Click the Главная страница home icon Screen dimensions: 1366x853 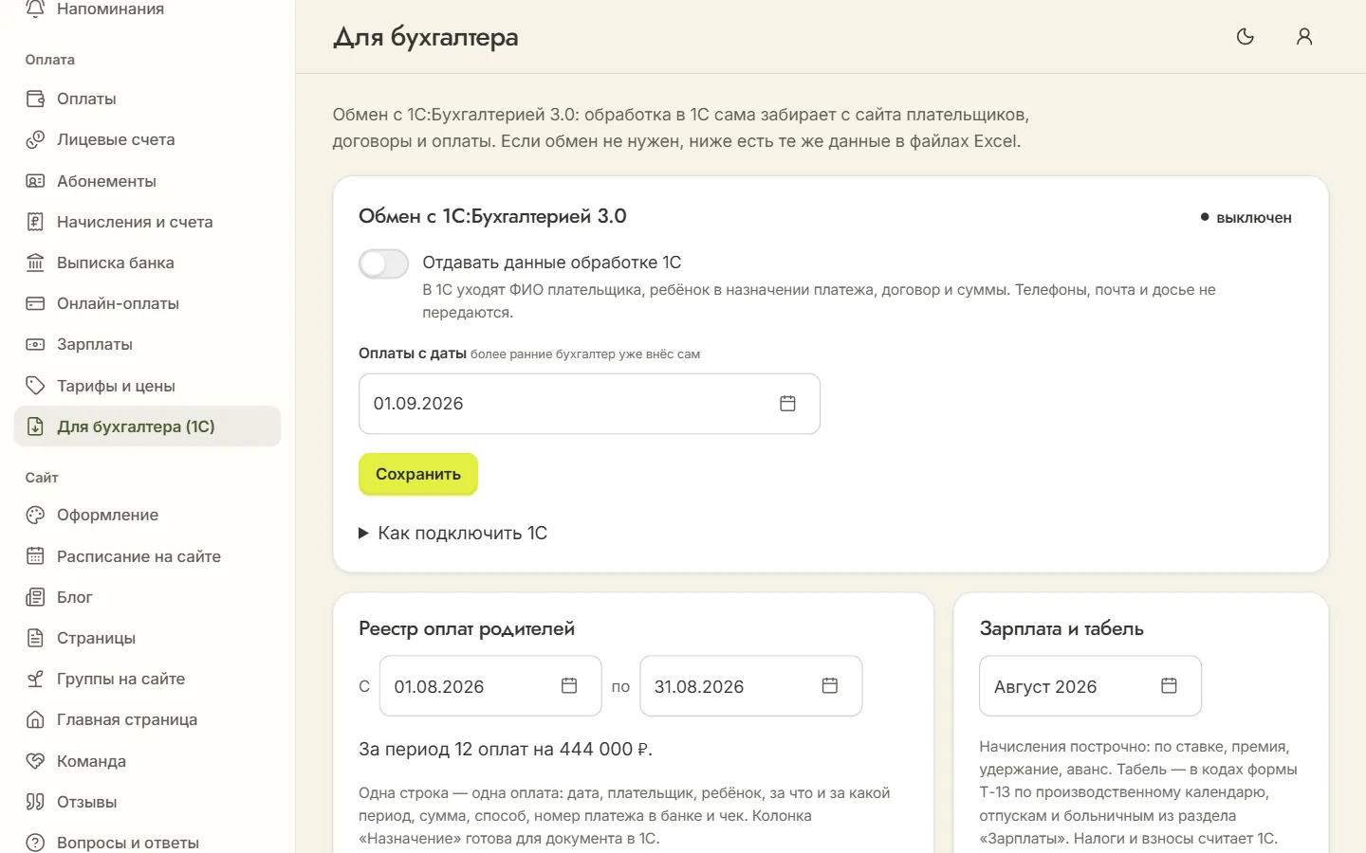(x=35, y=719)
